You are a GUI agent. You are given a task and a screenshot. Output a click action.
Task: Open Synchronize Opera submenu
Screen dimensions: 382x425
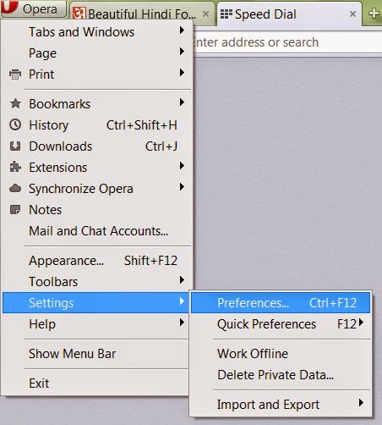97,189
